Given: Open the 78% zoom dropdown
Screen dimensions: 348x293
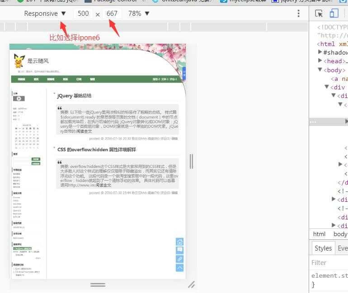Looking at the screenshot, I should 138,14.
